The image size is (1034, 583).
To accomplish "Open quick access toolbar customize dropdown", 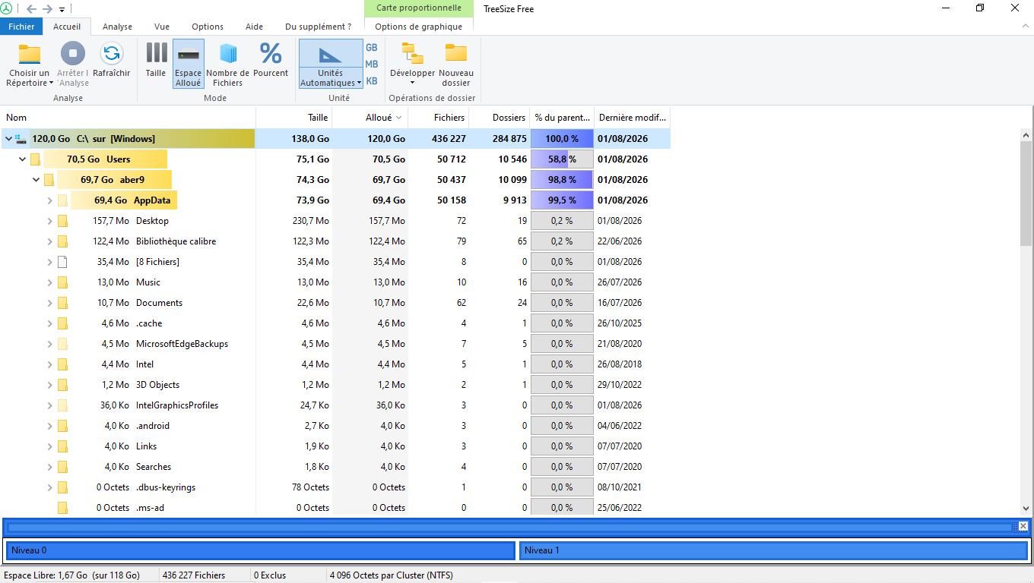I will pyautogui.click(x=62, y=10).
